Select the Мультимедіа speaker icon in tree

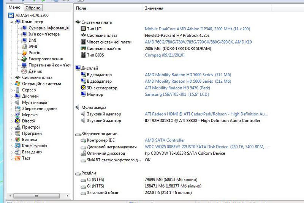17,102
